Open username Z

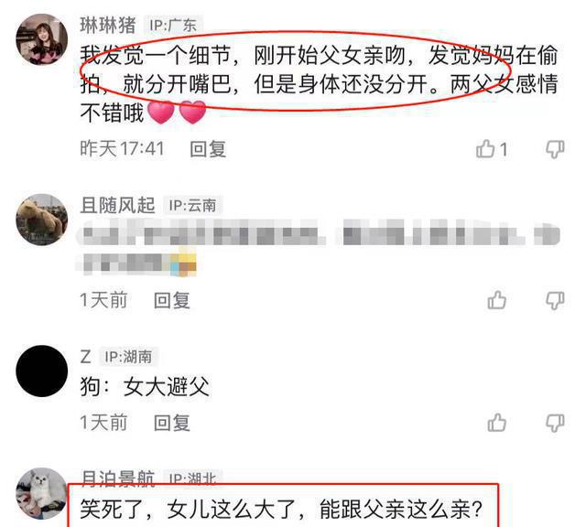tap(85, 357)
